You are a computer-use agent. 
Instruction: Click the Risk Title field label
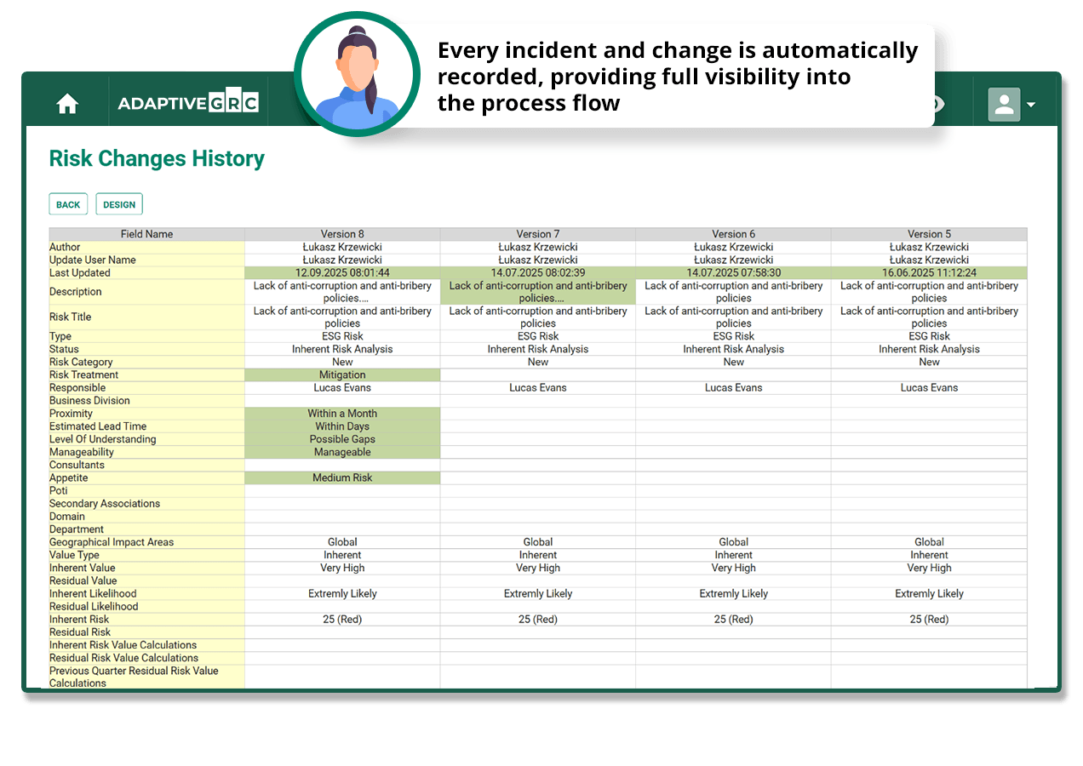coord(71,317)
